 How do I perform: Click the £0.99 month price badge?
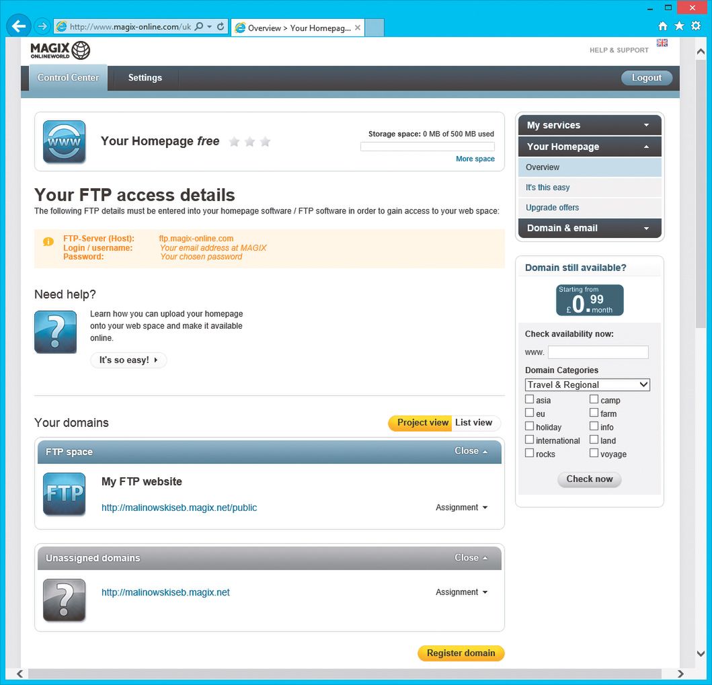(x=590, y=300)
